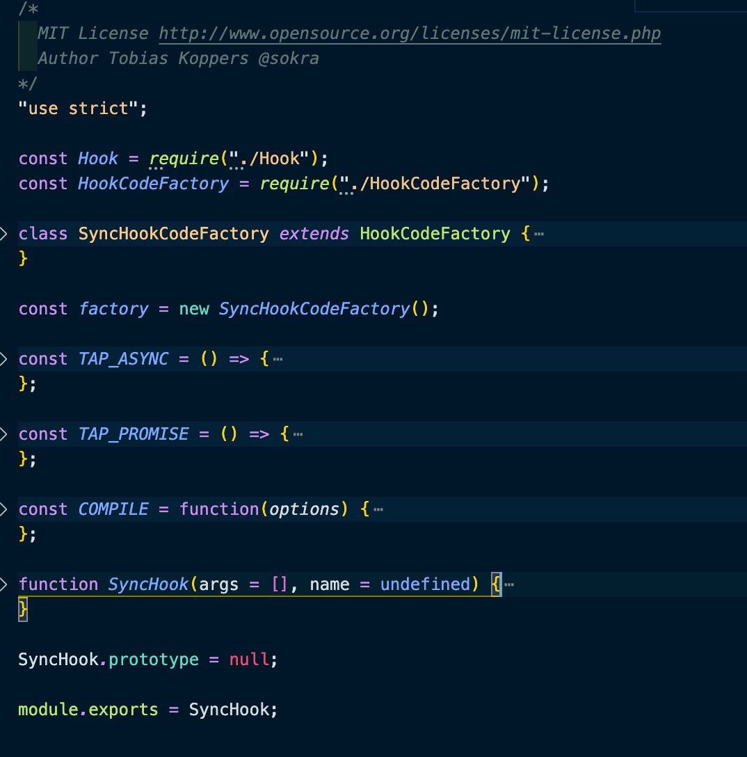Click the extends keyword
747x757 pixels.
[x=314, y=234]
